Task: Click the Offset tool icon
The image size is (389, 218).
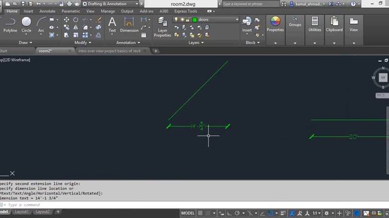Action: [98, 35]
